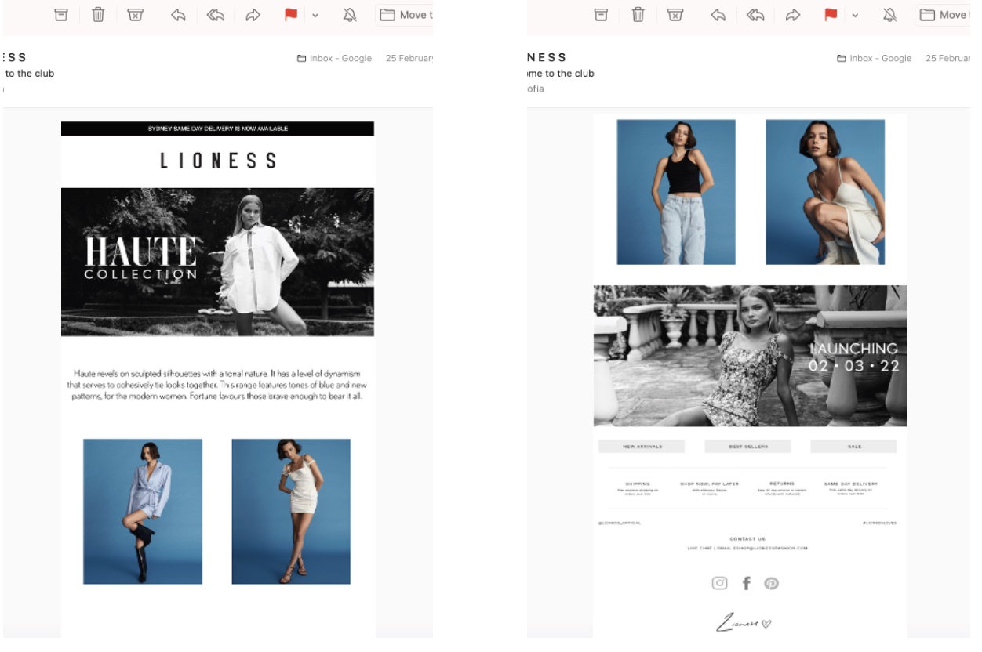Viewport: 982px width, 652px height.
Task: Click the red flag in the right window
Action: tap(831, 14)
